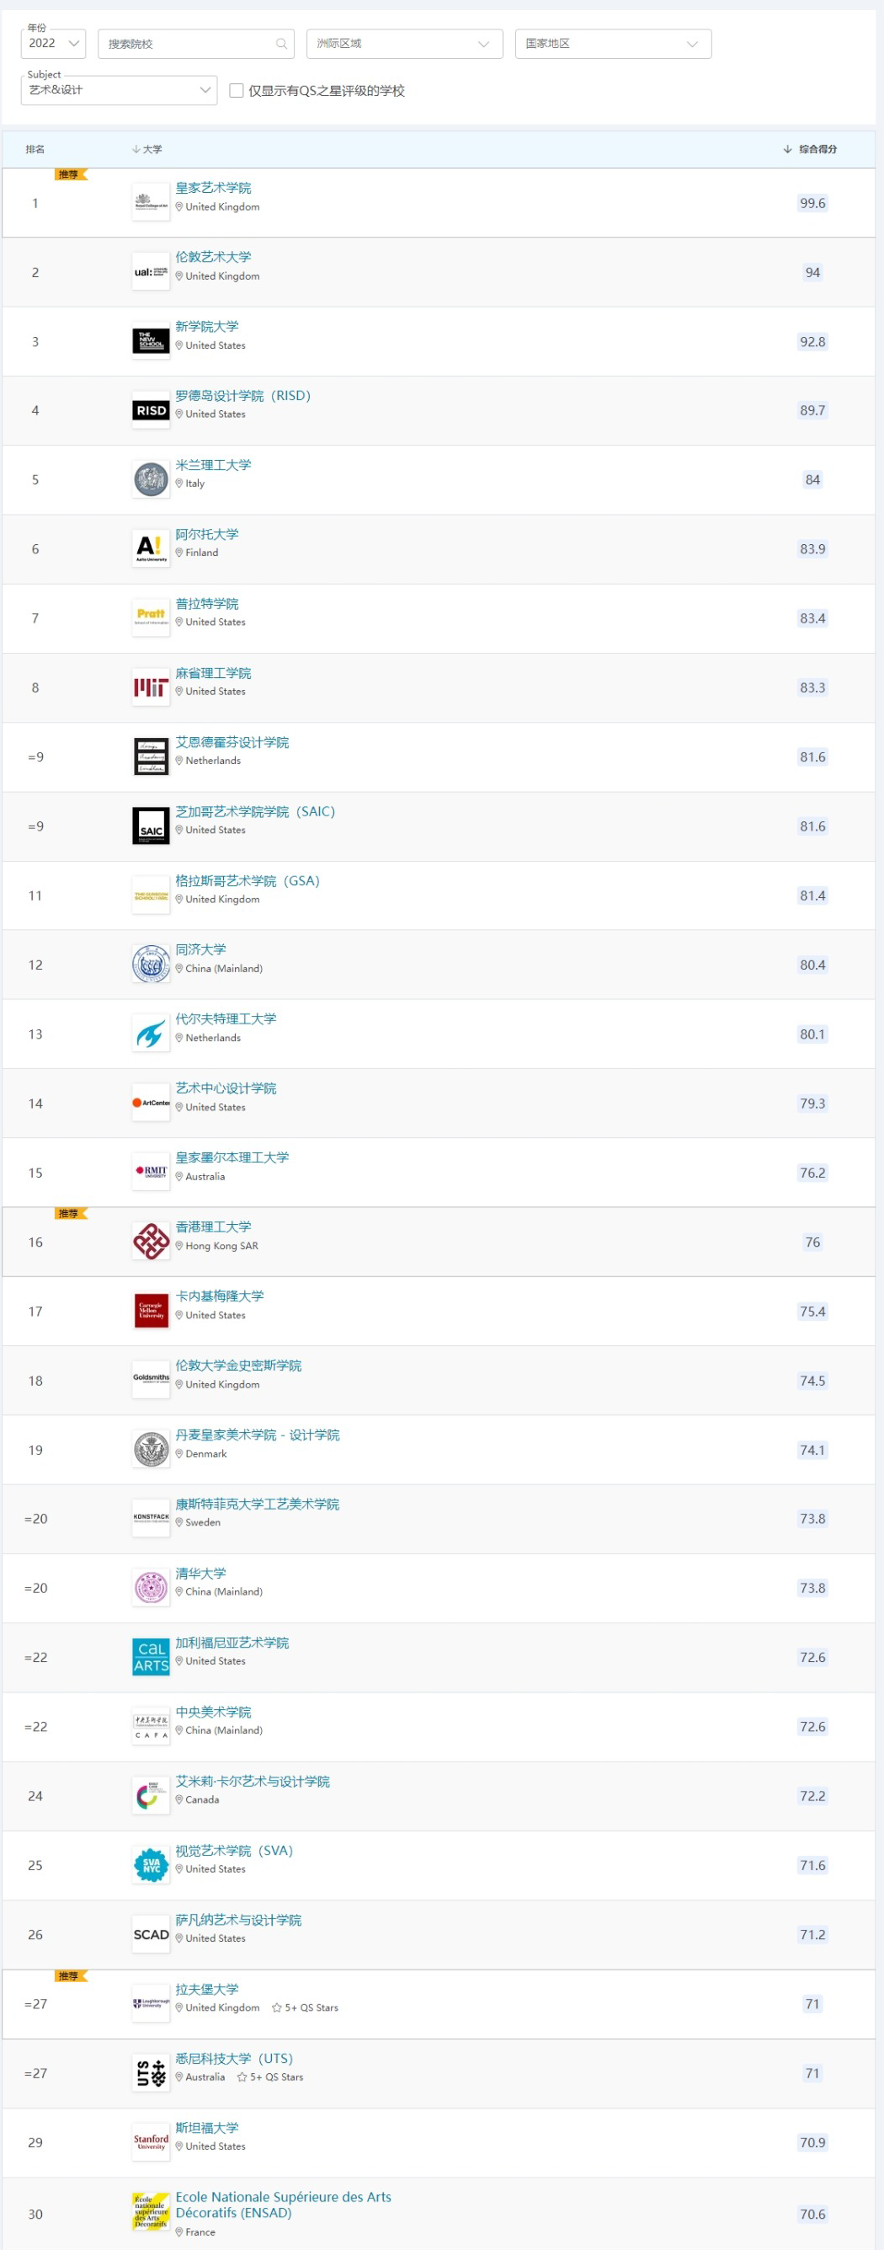Click the CalArts logo thumbnail
The width and height of the screenshot is (884, 2250).
coord(151,1657)
